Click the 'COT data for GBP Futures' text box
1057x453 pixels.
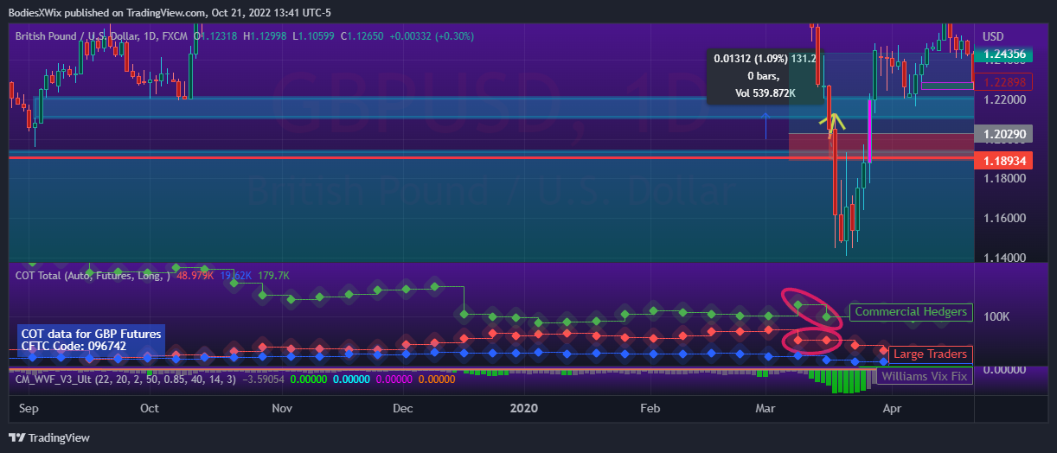click(x=91, y=340)
